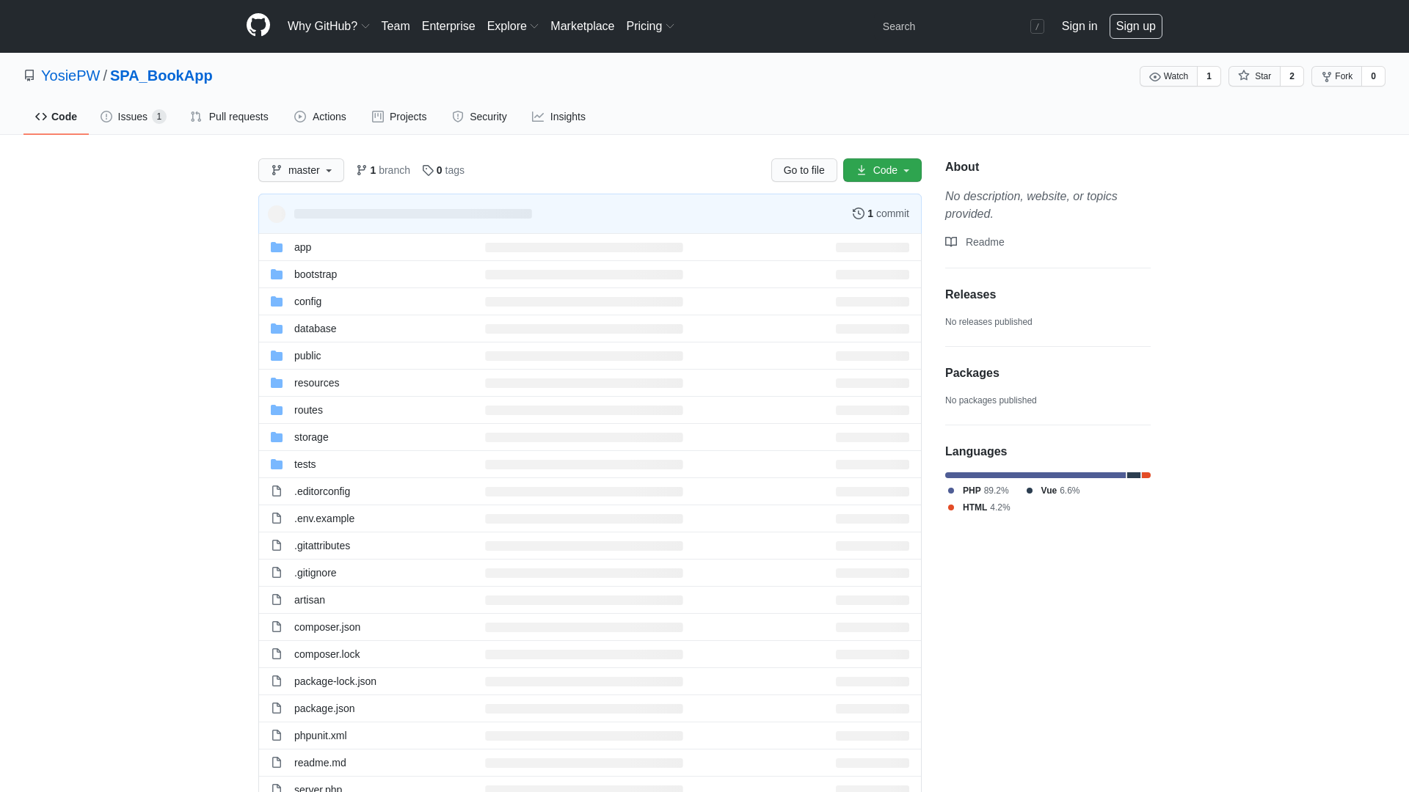Click the .gitignore file icon
Viewport: 1409px width, 792px height.
coord(277,573)
